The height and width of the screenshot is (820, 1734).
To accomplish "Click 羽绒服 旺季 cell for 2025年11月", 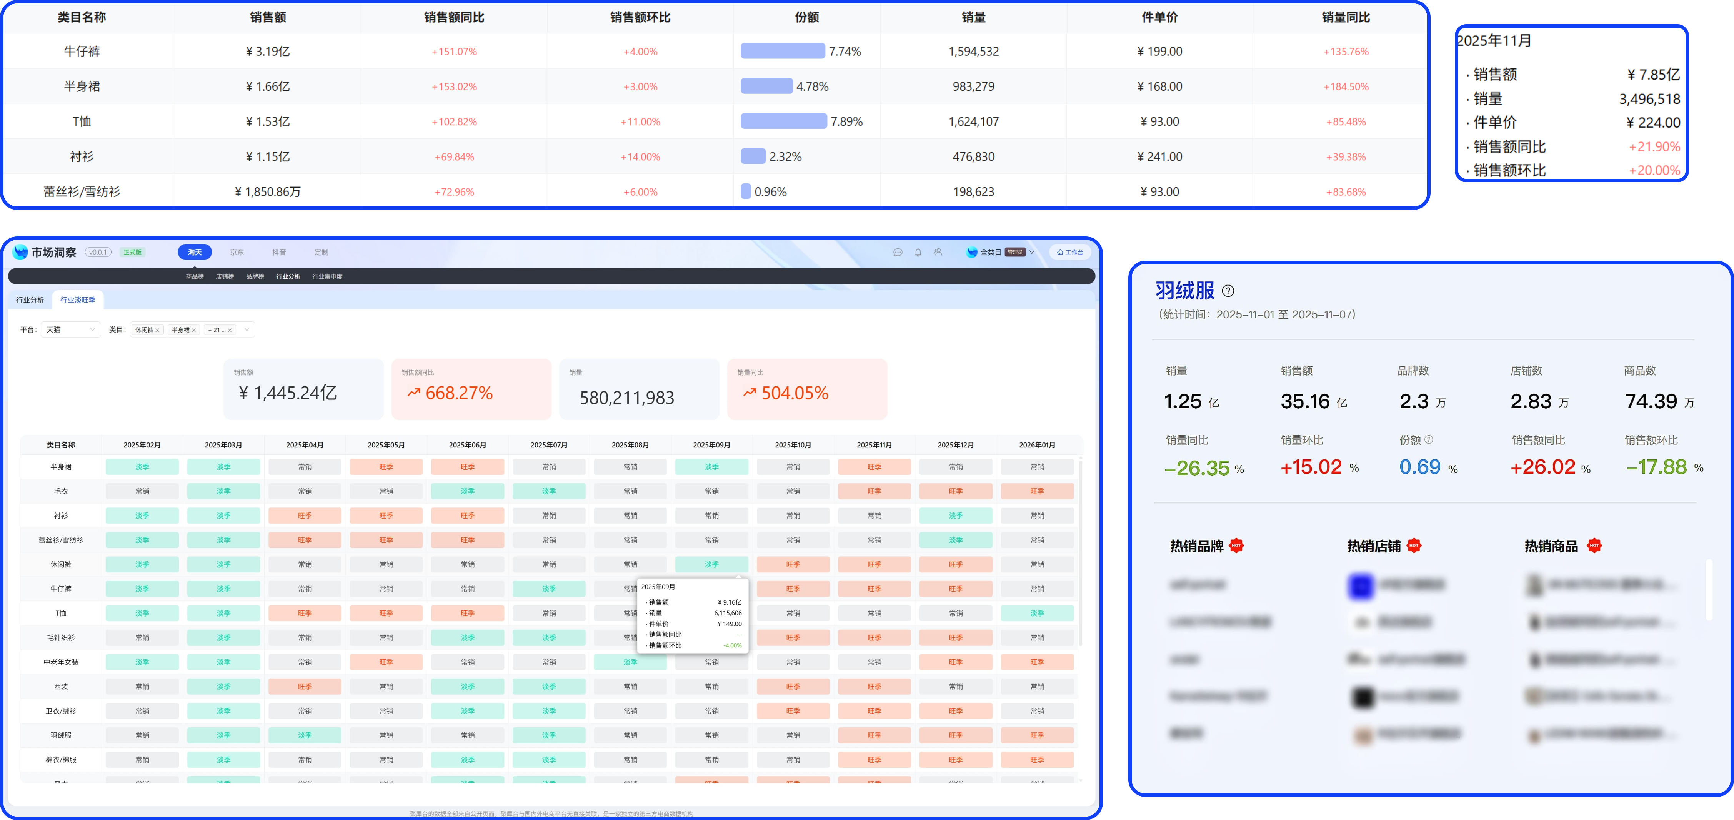I will 874,735.
